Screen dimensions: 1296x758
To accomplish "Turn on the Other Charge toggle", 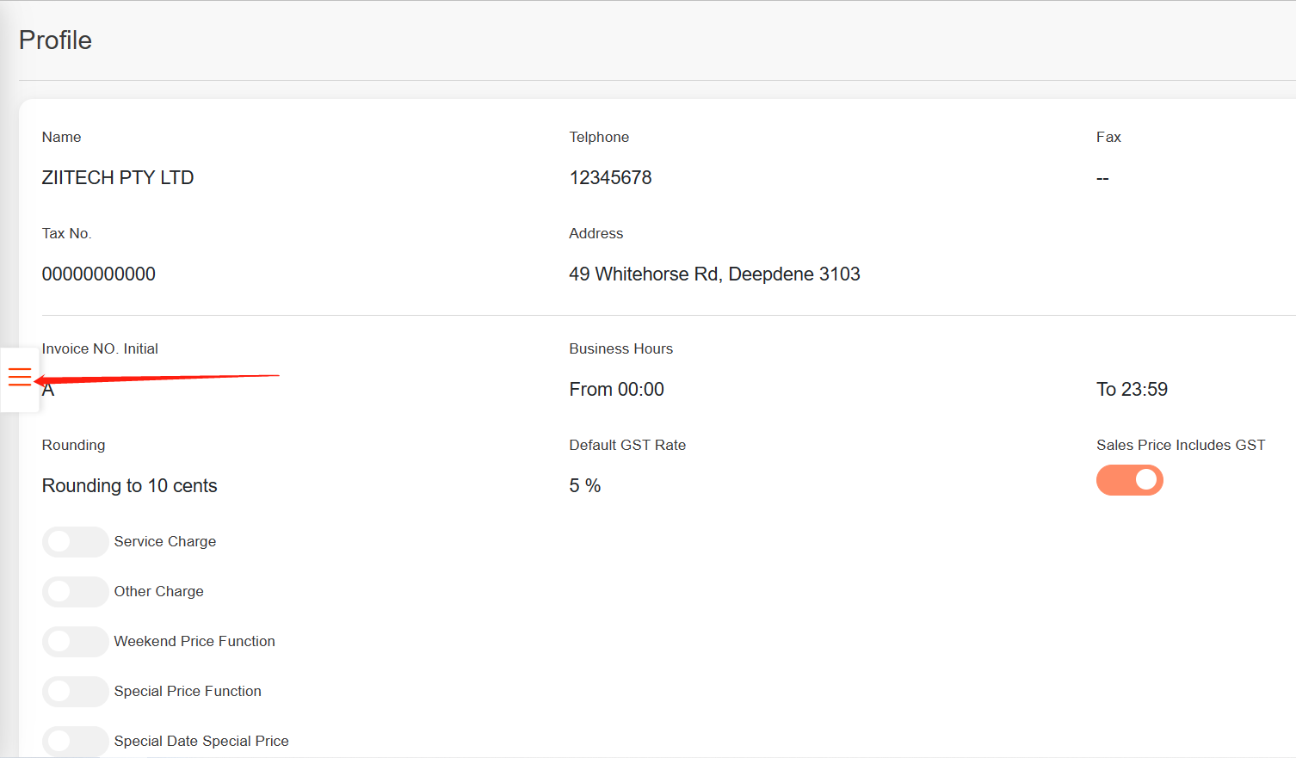I will [x=76, y=592].
